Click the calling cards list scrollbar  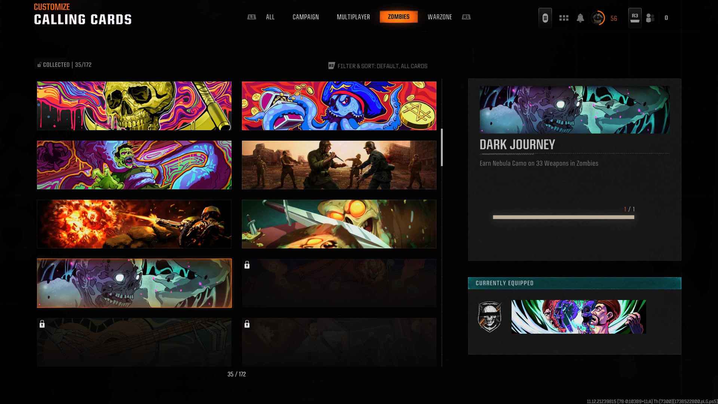pyautogui.click(x=442, y=147)
